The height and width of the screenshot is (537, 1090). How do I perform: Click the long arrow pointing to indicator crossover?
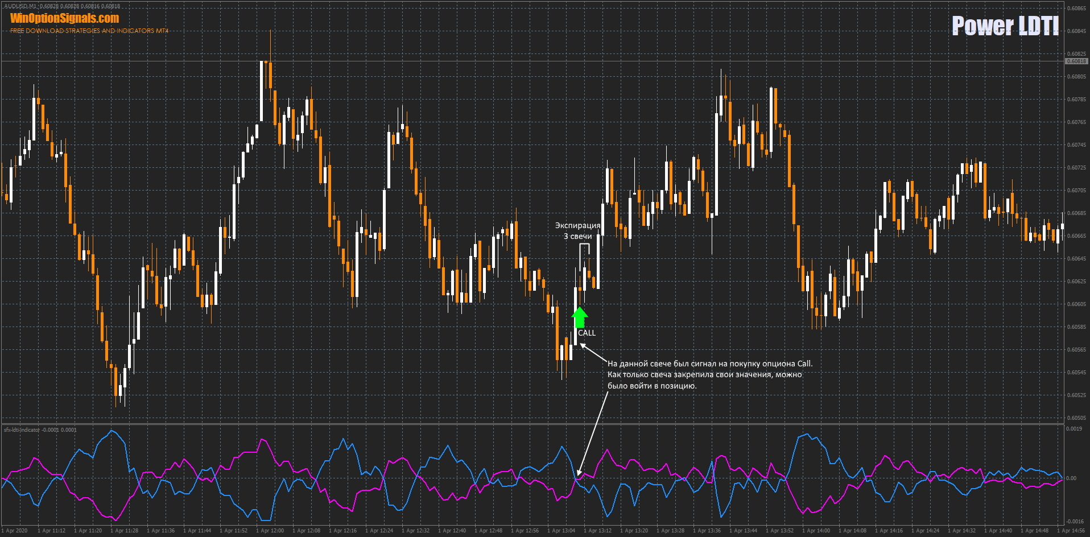click(593, 432)
